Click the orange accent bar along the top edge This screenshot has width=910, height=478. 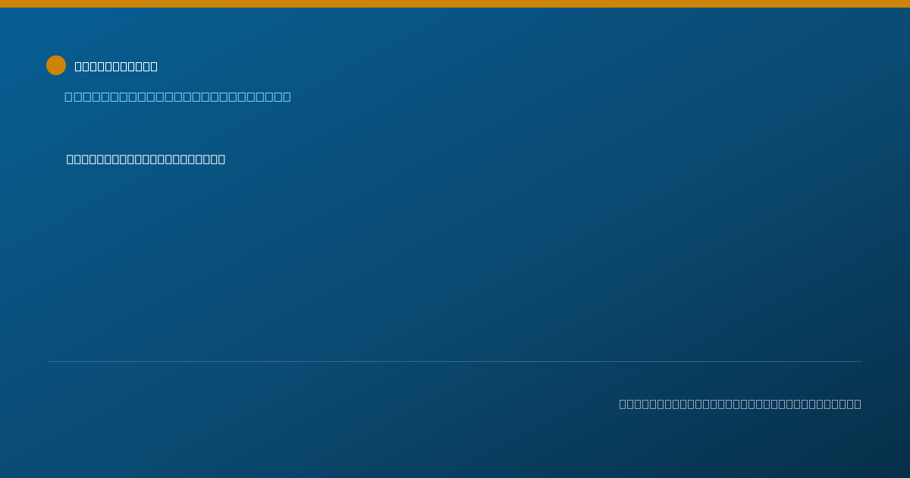point(455,4)
